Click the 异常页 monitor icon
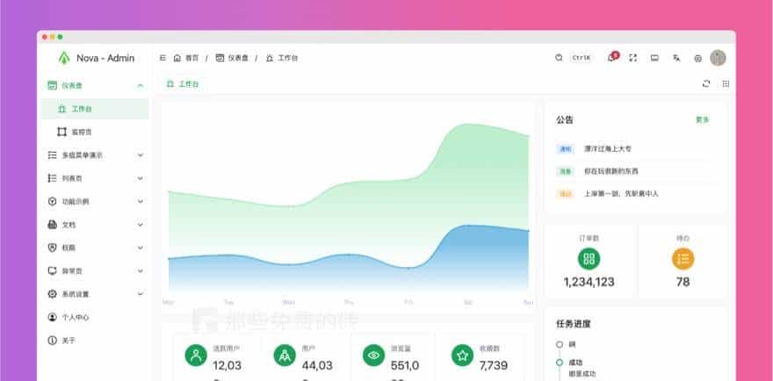 (52, 270)
